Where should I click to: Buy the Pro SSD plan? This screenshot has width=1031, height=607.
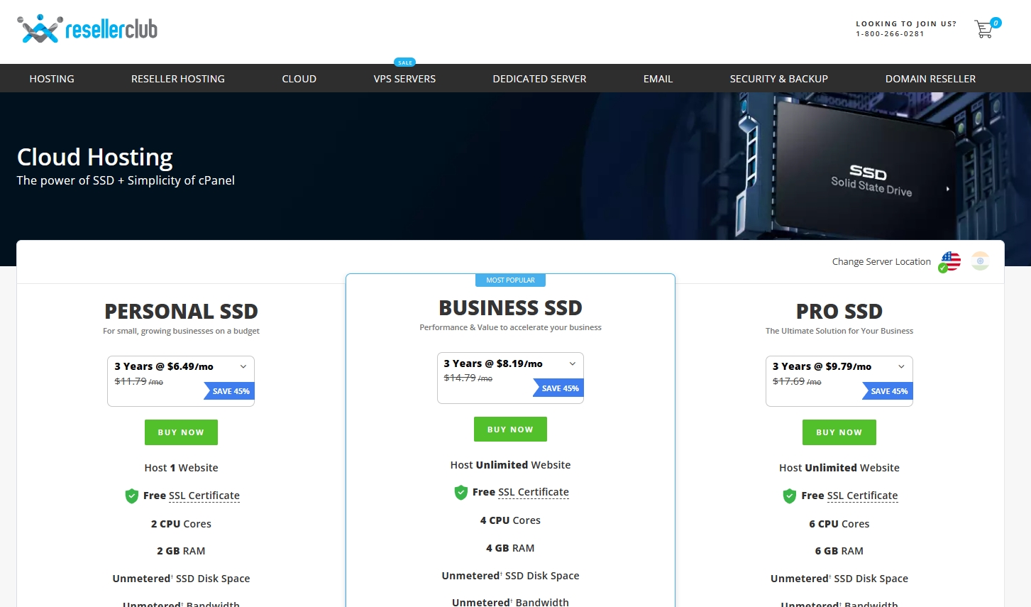839,432
